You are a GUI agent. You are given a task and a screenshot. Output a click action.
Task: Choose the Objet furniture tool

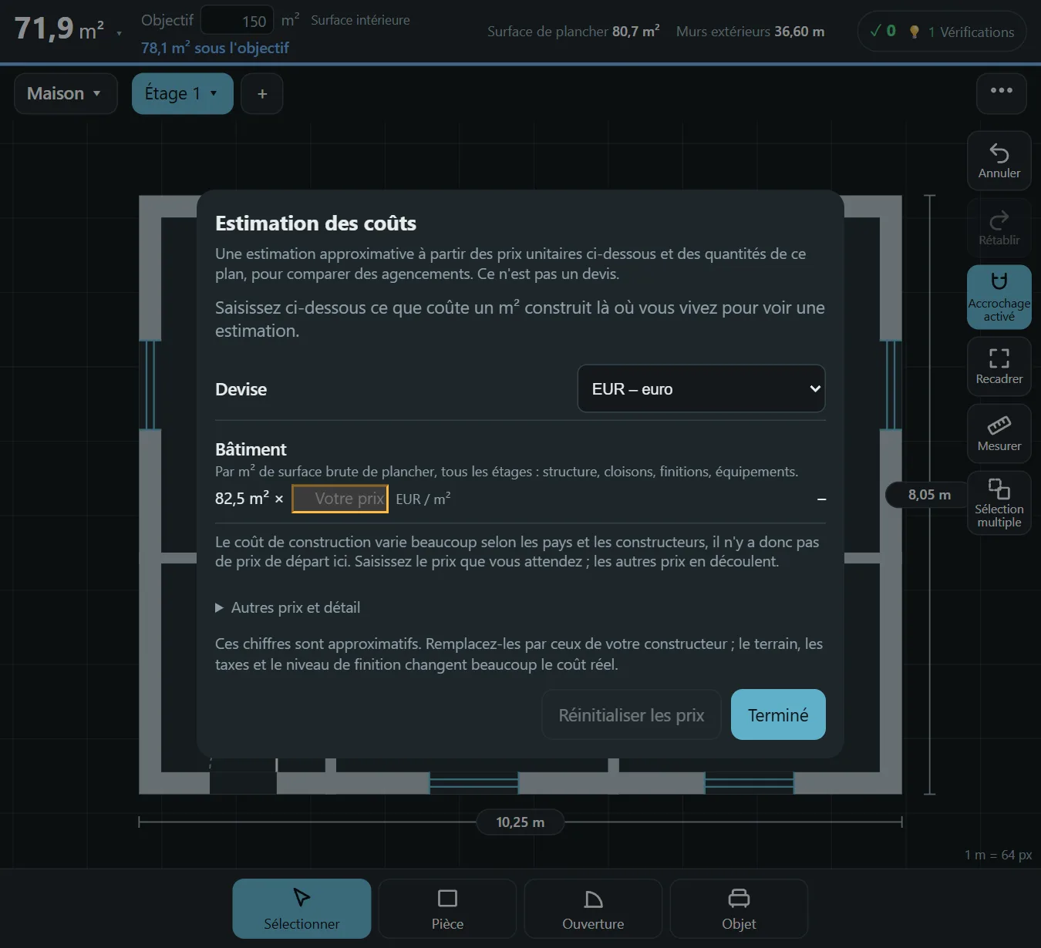click(739, 909)
